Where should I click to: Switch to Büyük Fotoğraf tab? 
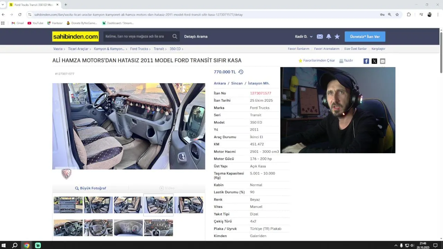(x=91, y=188)
